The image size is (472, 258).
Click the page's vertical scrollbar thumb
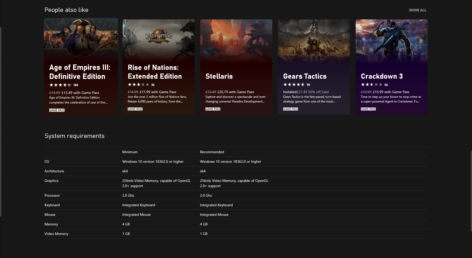pyautogui.click(x=471, y=191)
